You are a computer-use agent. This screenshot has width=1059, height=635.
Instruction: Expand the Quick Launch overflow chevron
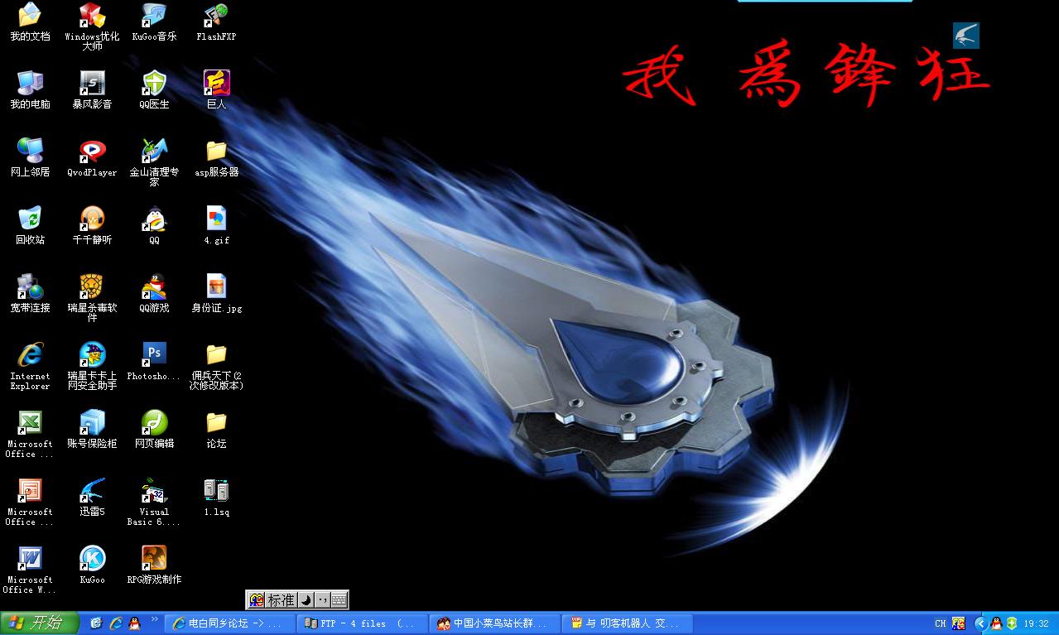[154, 618]
